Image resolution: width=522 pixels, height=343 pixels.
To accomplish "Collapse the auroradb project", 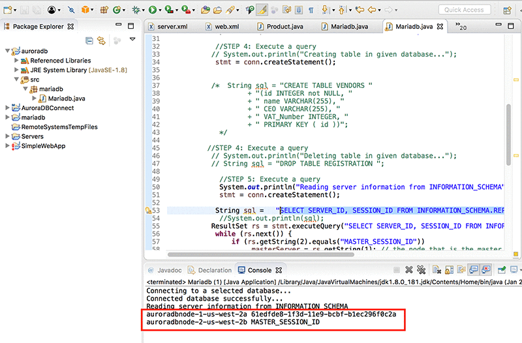I will (7, 51).
